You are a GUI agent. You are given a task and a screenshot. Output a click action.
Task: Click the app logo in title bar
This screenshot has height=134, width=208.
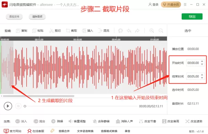[5, 4]
